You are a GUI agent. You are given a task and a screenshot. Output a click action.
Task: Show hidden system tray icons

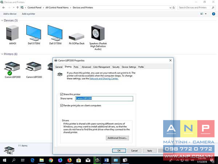point(178,160)
